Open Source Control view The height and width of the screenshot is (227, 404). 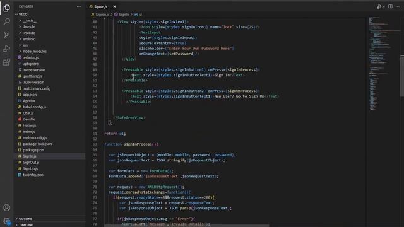click(7, 35)
